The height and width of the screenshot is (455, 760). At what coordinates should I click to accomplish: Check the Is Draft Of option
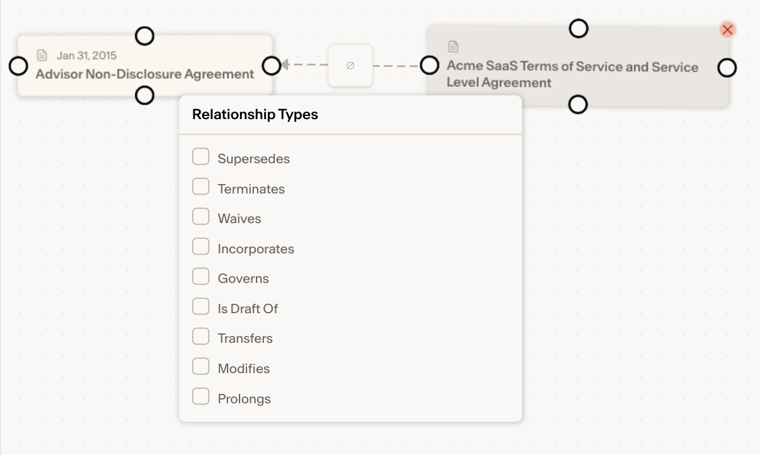click(201, 306)
